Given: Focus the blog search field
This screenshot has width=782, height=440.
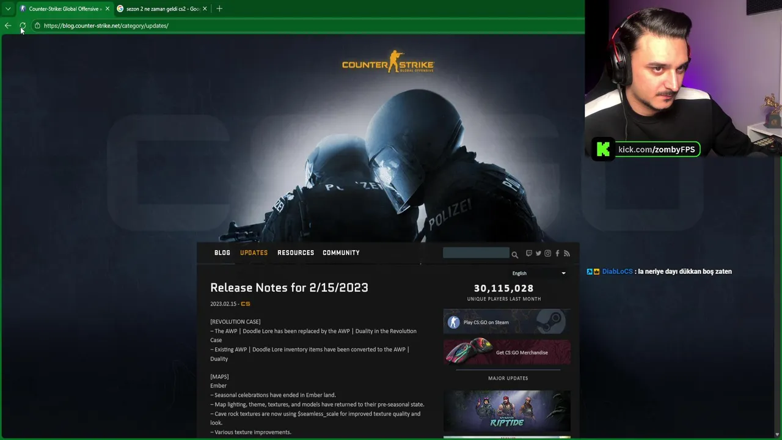Looking at the screenshot, I should pos(476,253).
